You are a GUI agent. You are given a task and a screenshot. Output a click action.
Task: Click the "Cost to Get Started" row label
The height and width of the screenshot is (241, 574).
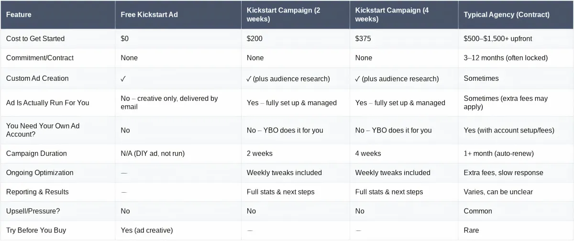pos(35,38)
